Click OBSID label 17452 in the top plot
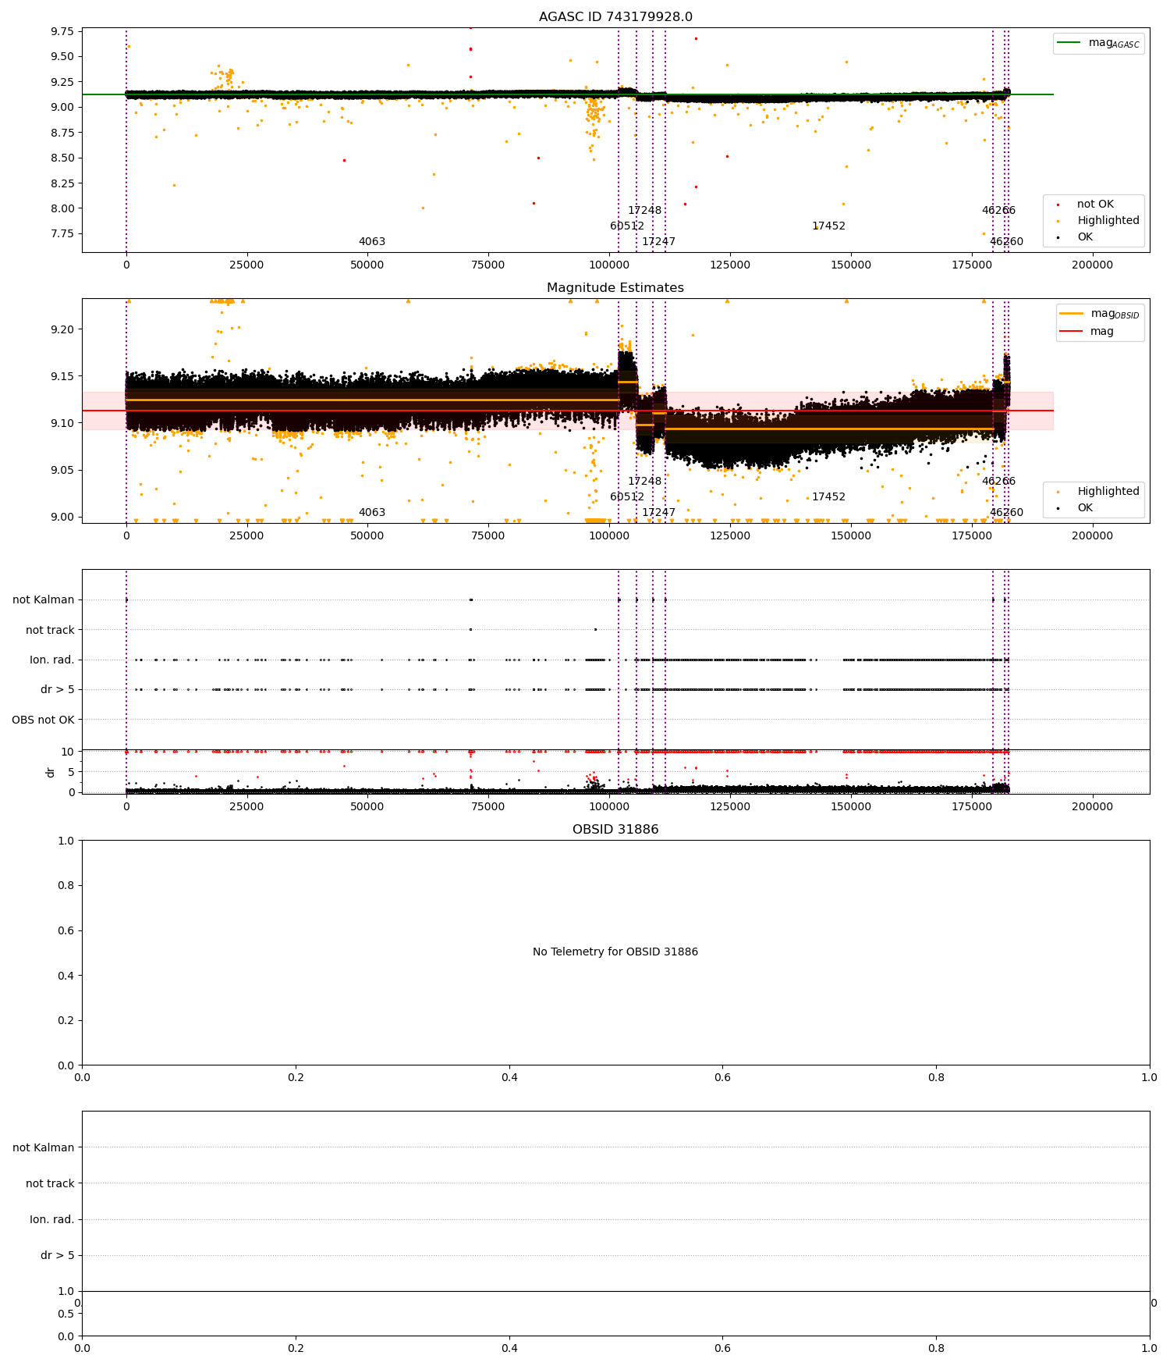 [x=828, y=226]
